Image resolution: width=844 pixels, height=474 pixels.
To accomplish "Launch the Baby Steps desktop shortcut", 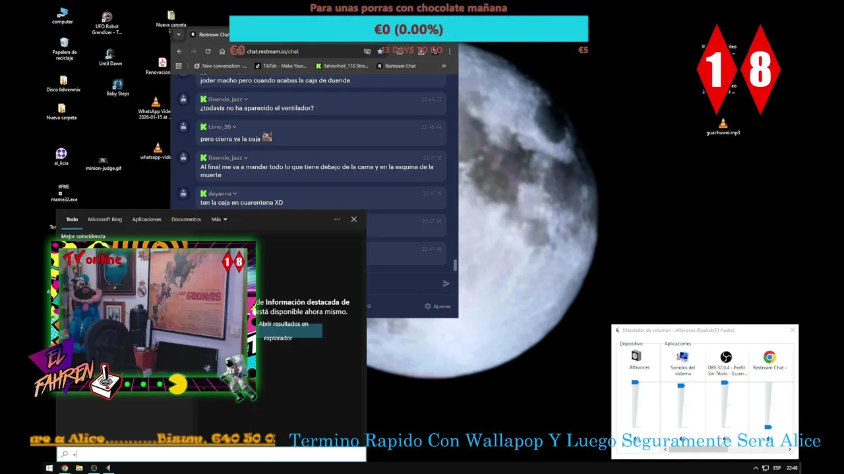I will [117, 88].
